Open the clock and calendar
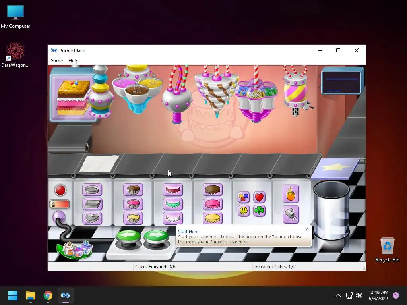The width and height of the screenshot is (407, 305). 378,295
